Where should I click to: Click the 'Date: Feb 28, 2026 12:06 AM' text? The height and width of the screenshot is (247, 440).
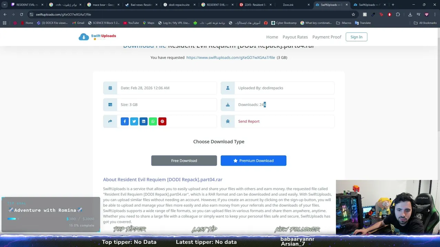[x=145, y=88]
